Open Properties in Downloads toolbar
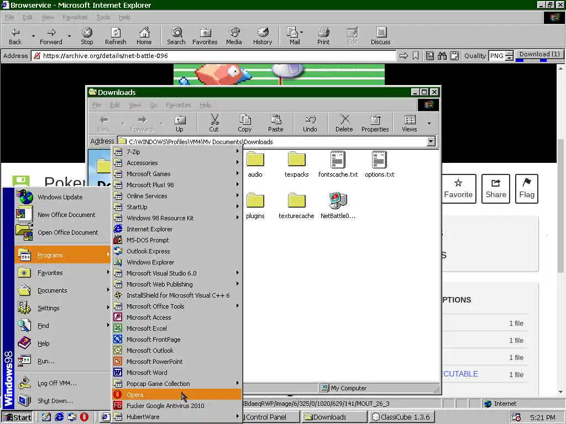The height and width of the screenshot is (424, 566). 375,124
